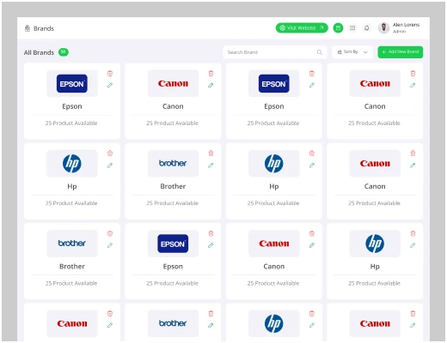Delete the first Canon card in top row

[211, 74]
